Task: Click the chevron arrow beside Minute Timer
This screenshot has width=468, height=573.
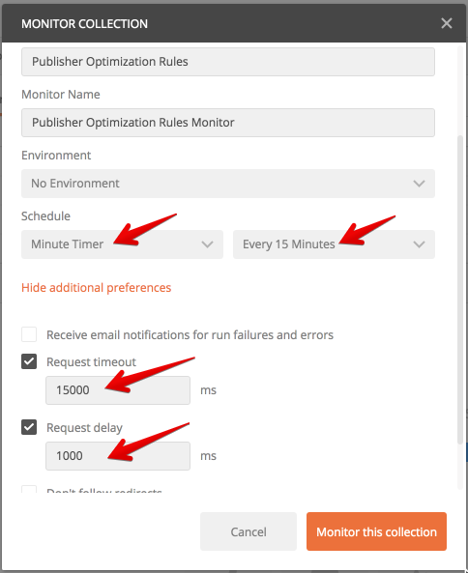Action: pyautogui.click(x=207, y=244)
